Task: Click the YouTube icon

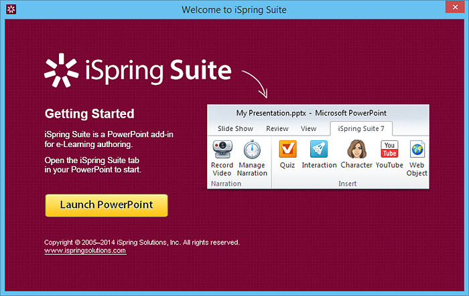Action: pyautogui.click(x=389, y=149)
